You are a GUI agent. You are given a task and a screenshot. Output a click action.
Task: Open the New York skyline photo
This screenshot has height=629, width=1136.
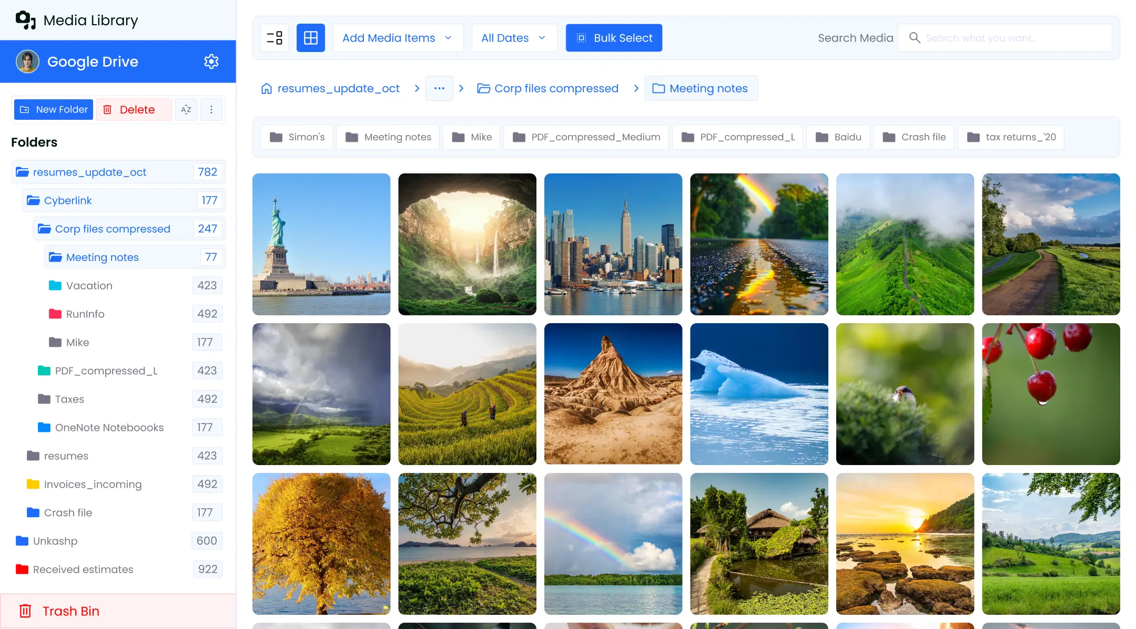coord(613,244)
